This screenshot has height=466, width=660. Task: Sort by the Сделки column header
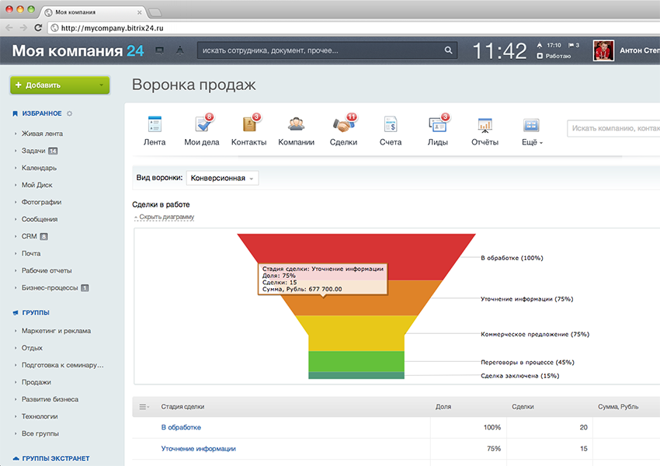523,407
